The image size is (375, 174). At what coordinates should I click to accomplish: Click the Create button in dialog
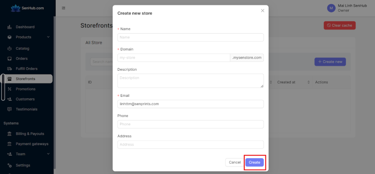(x=255, y=162)
